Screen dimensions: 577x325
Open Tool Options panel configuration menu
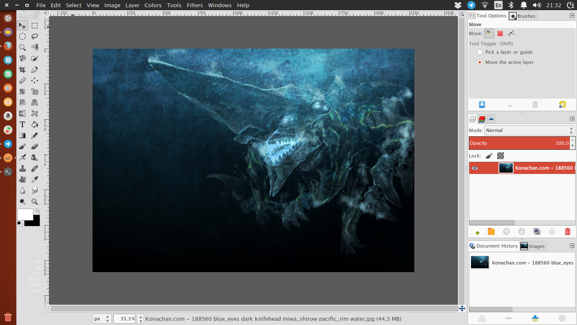(572, 16)
